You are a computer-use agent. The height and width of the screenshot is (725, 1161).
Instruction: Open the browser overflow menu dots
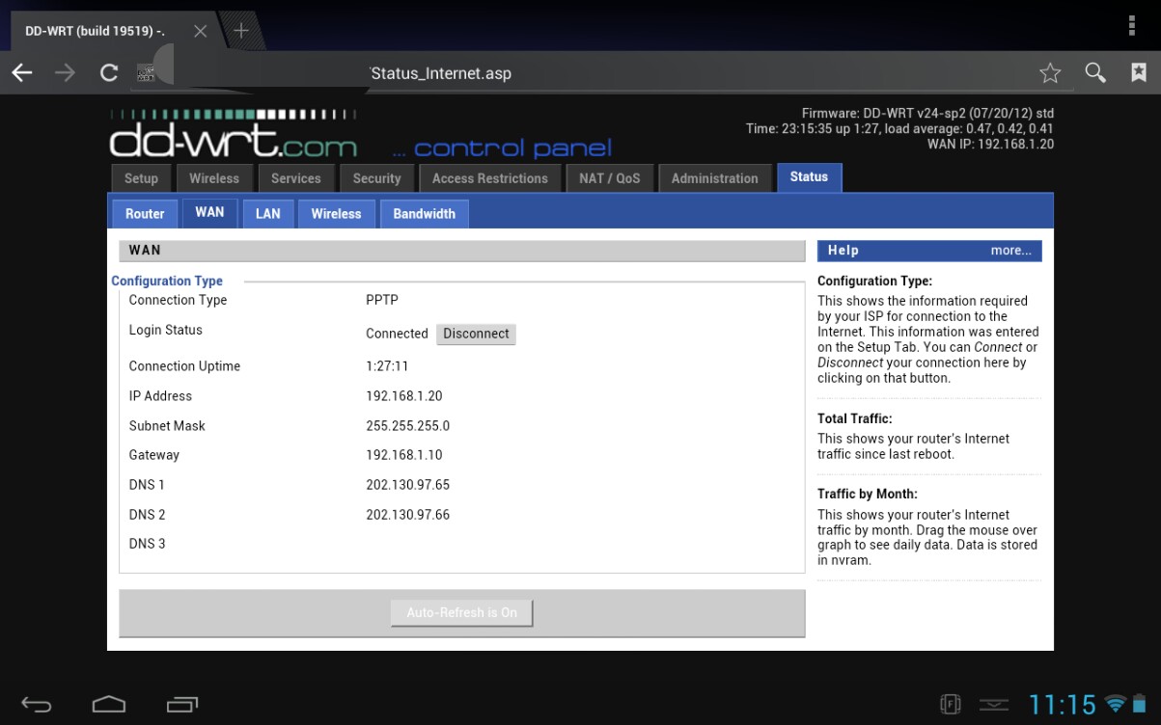1132,25
